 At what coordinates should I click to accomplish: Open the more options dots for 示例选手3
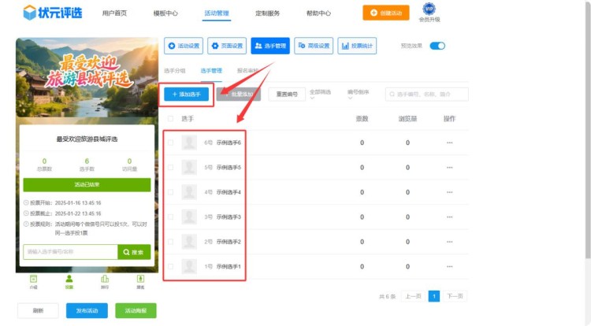click(449, 217)
